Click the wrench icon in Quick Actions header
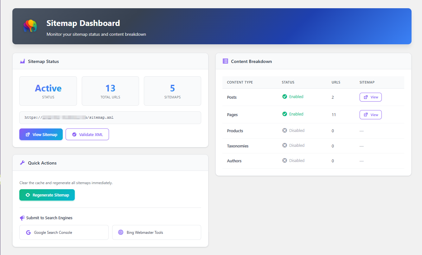 [22, 163]
